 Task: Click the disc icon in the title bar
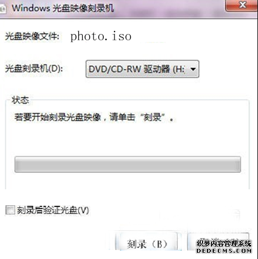point(3,9)
